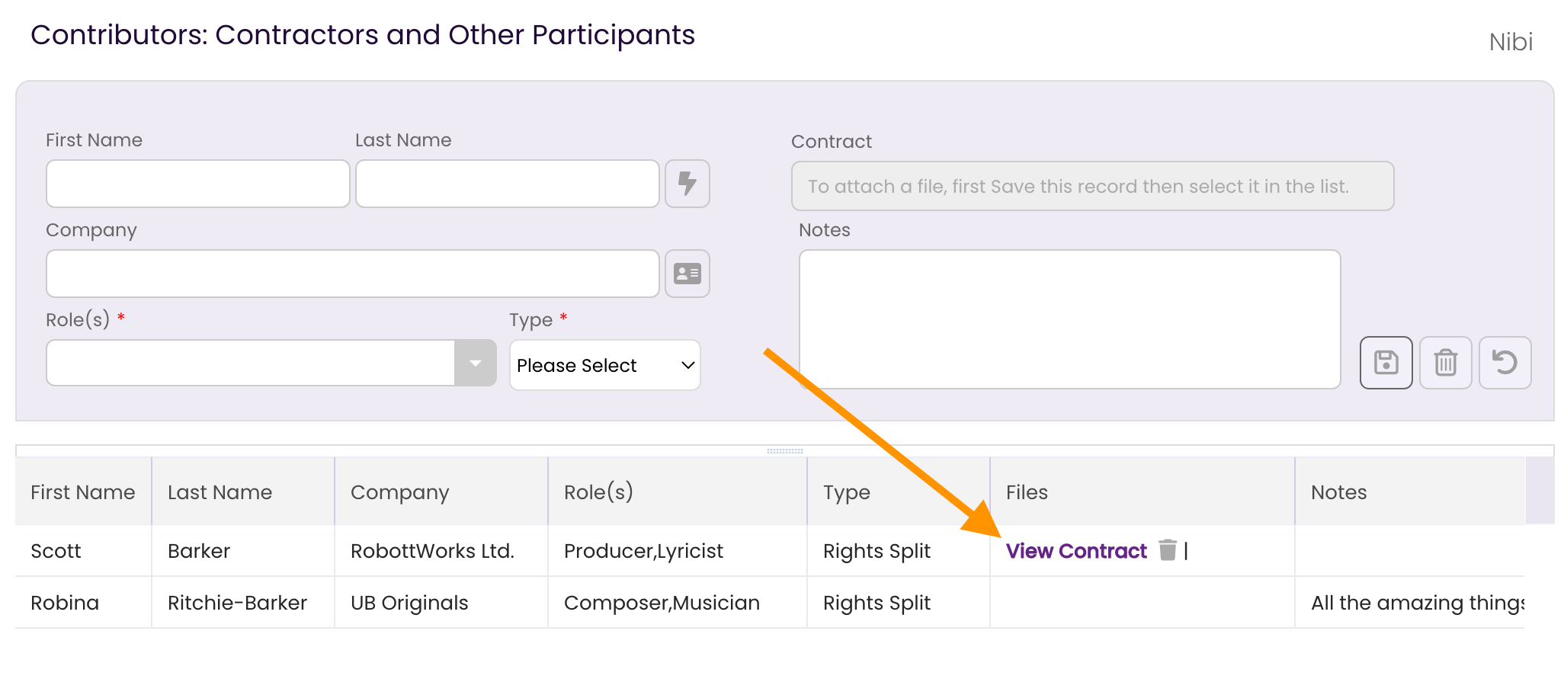Image resolution: width=1564 pixels, height=695 pixels.
Task: Open the Role(s) dropdown arrow
Action: pyautogui.click(x=476, y=364)
